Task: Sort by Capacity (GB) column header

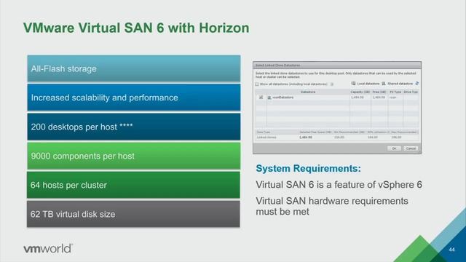Action: (360, 92)
